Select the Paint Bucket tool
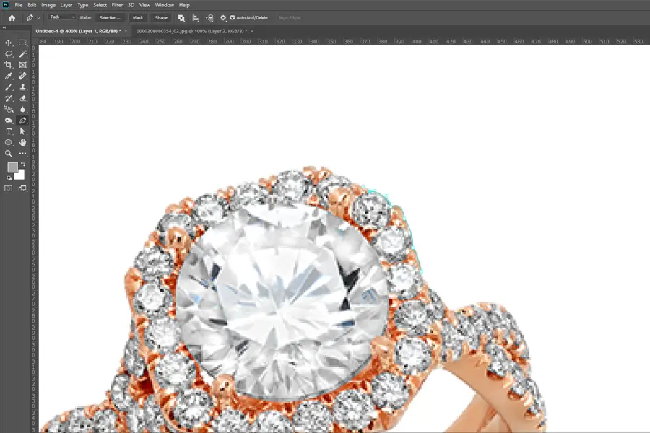This screenshot has width=650, height=433. pyautogui.click(x=8, y=110)
